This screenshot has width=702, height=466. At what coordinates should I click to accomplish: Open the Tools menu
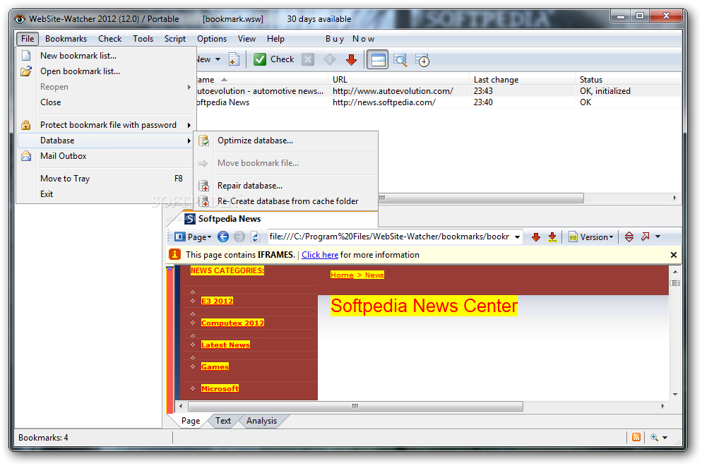[143, 39]
